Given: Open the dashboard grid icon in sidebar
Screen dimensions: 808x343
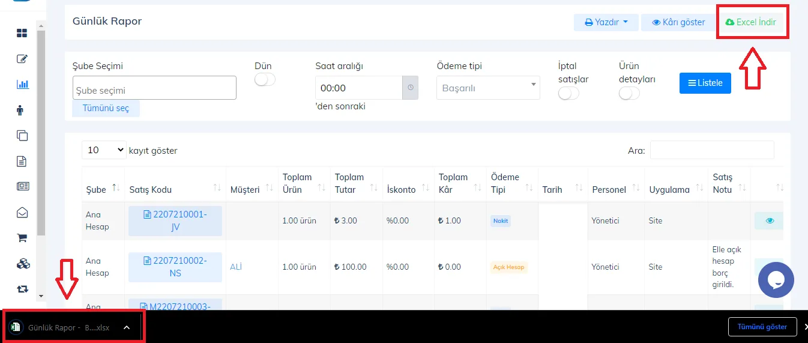Looking at the screenshot, I should 22,33.
